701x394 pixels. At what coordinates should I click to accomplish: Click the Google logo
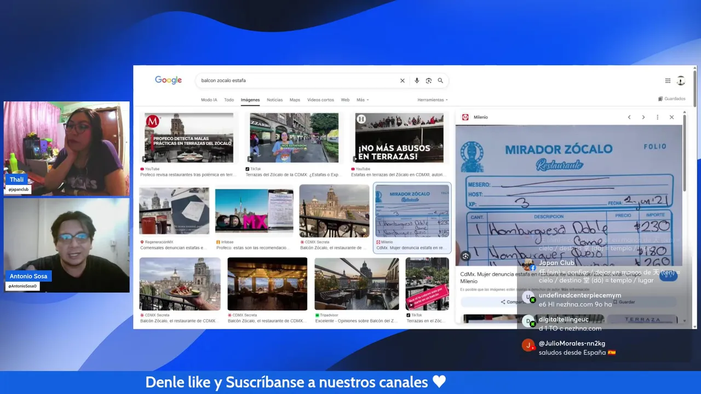click(168, 80)
